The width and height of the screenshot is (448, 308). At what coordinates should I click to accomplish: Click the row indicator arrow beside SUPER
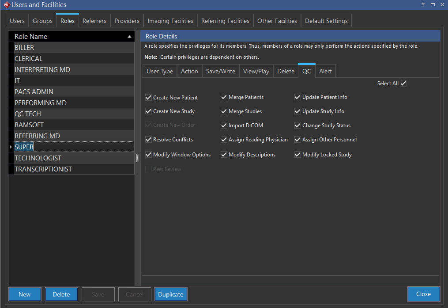[x=11, y=147]
